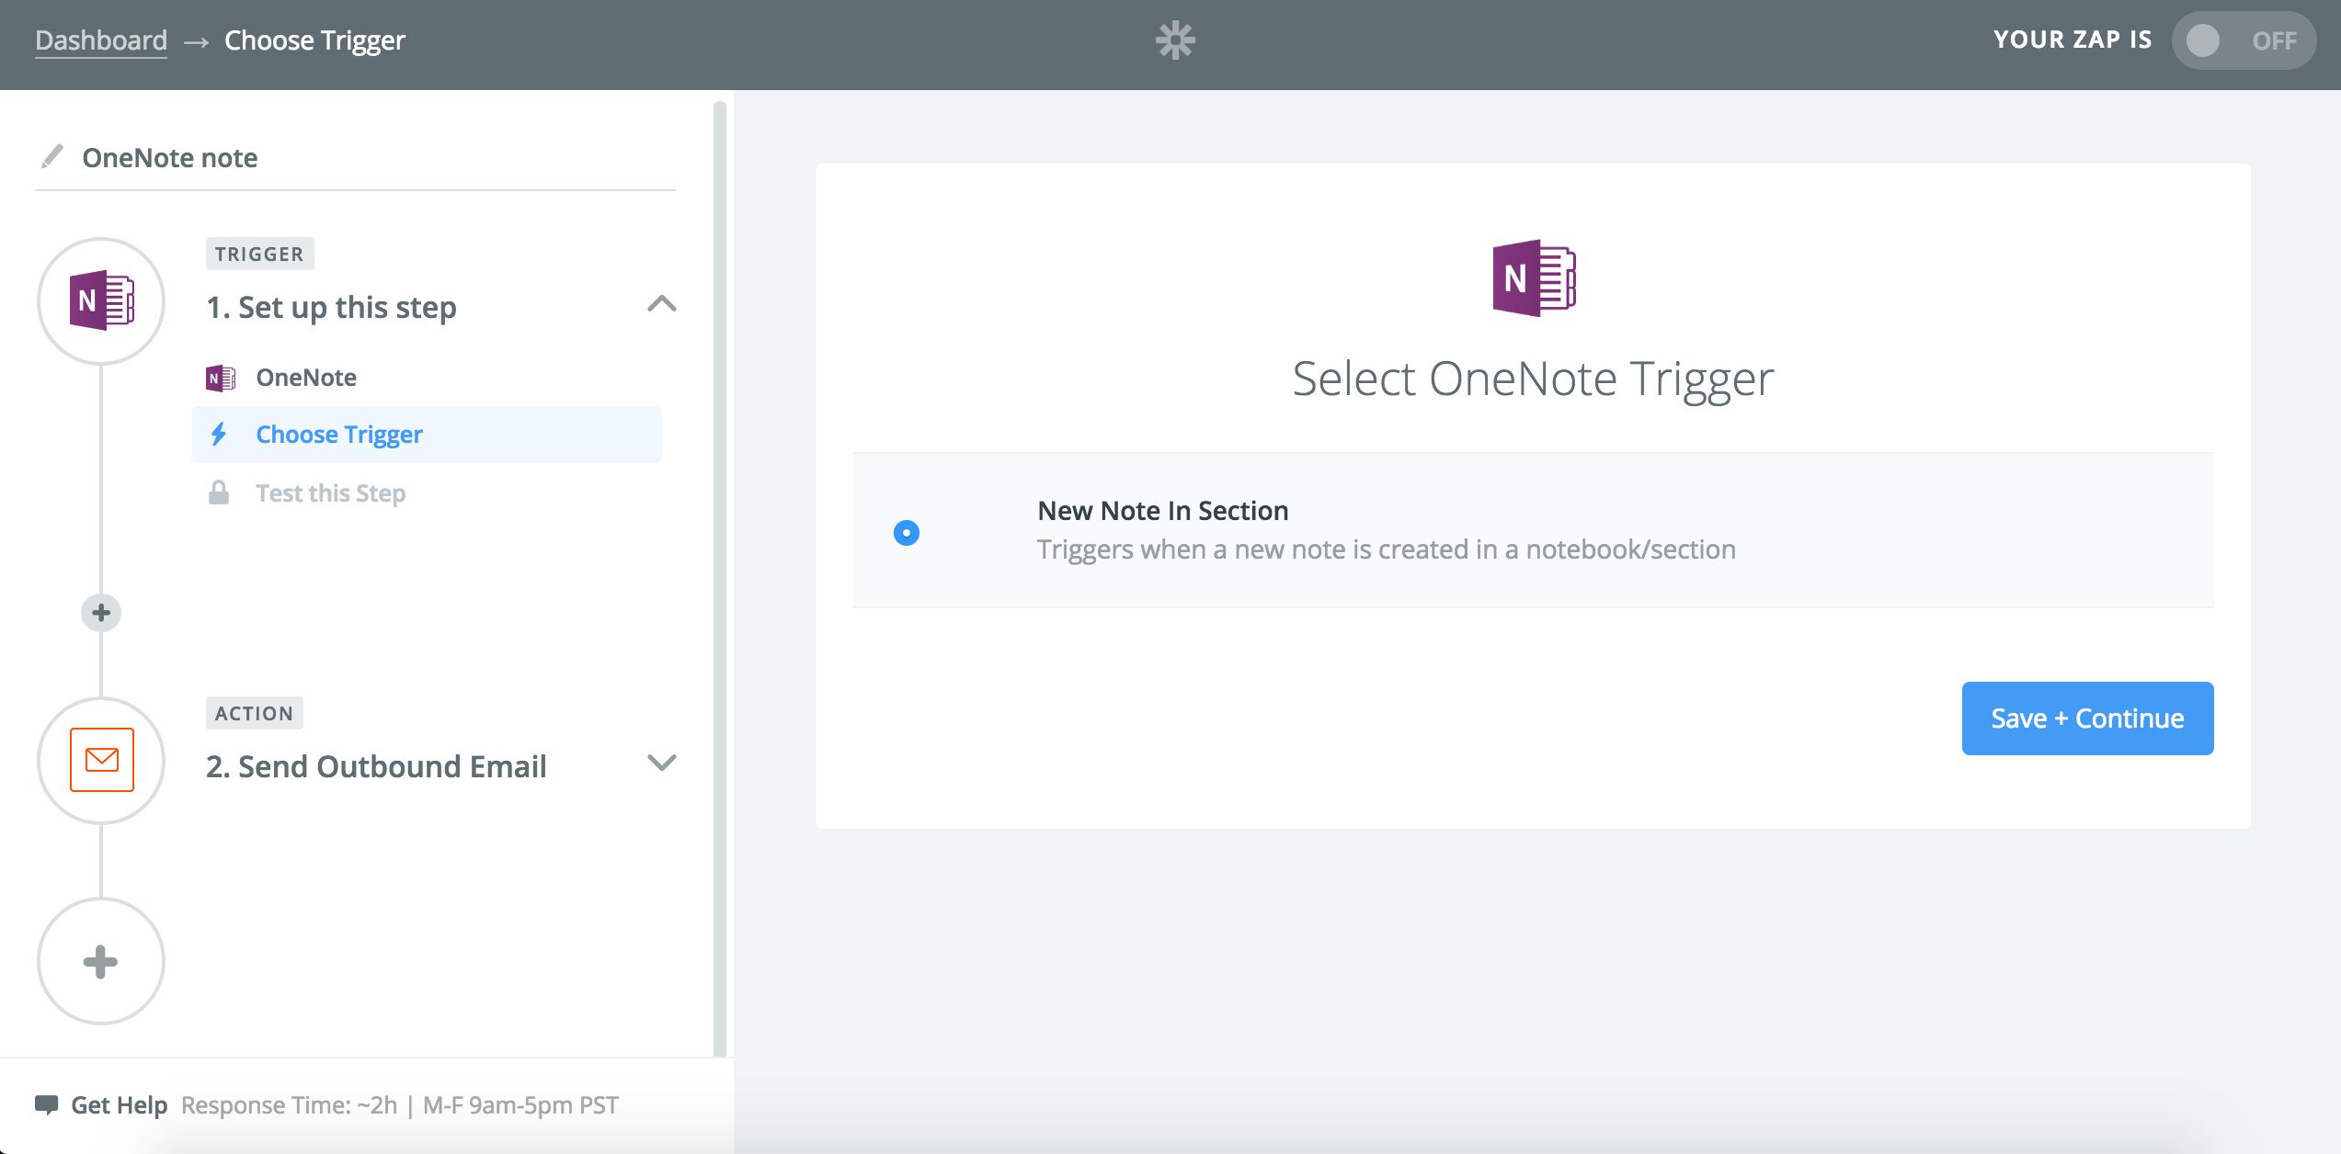Screen dimensions: 2341x1154
Task: Open the Choose Trigger step item
Action: [427, 435]
